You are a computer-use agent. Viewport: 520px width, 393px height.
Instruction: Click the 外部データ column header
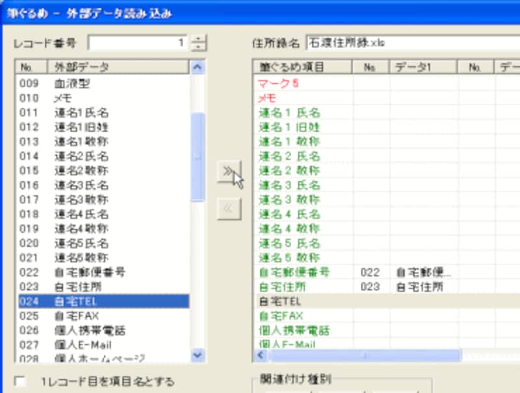(x=119, y=67)
